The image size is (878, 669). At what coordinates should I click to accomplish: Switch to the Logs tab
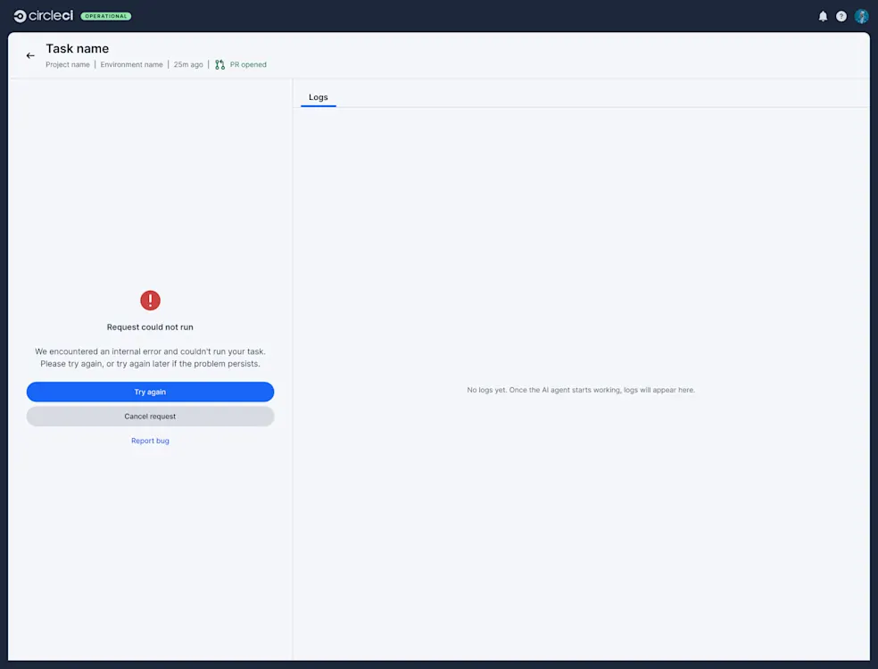318,97
